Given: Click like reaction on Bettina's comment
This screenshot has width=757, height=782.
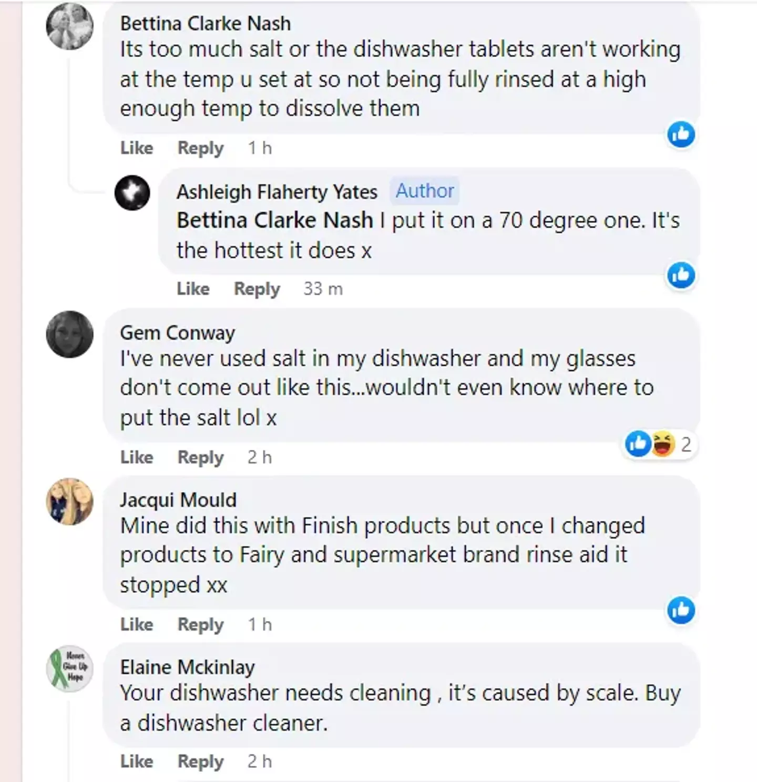Looking at the screenshot, I should click(x=681, y=135).
